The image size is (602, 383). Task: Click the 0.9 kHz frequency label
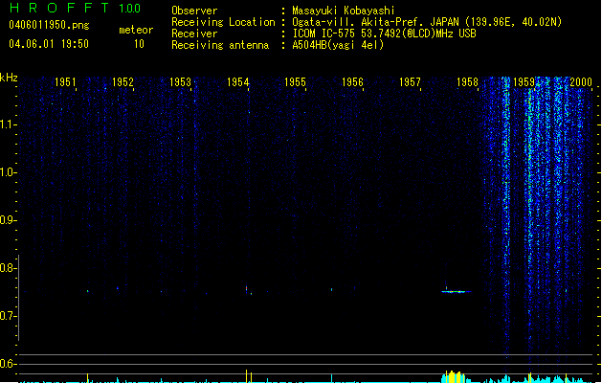[8, 220]
